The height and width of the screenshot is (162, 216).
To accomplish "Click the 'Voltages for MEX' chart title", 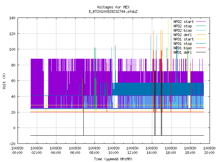I will [113, 7].
